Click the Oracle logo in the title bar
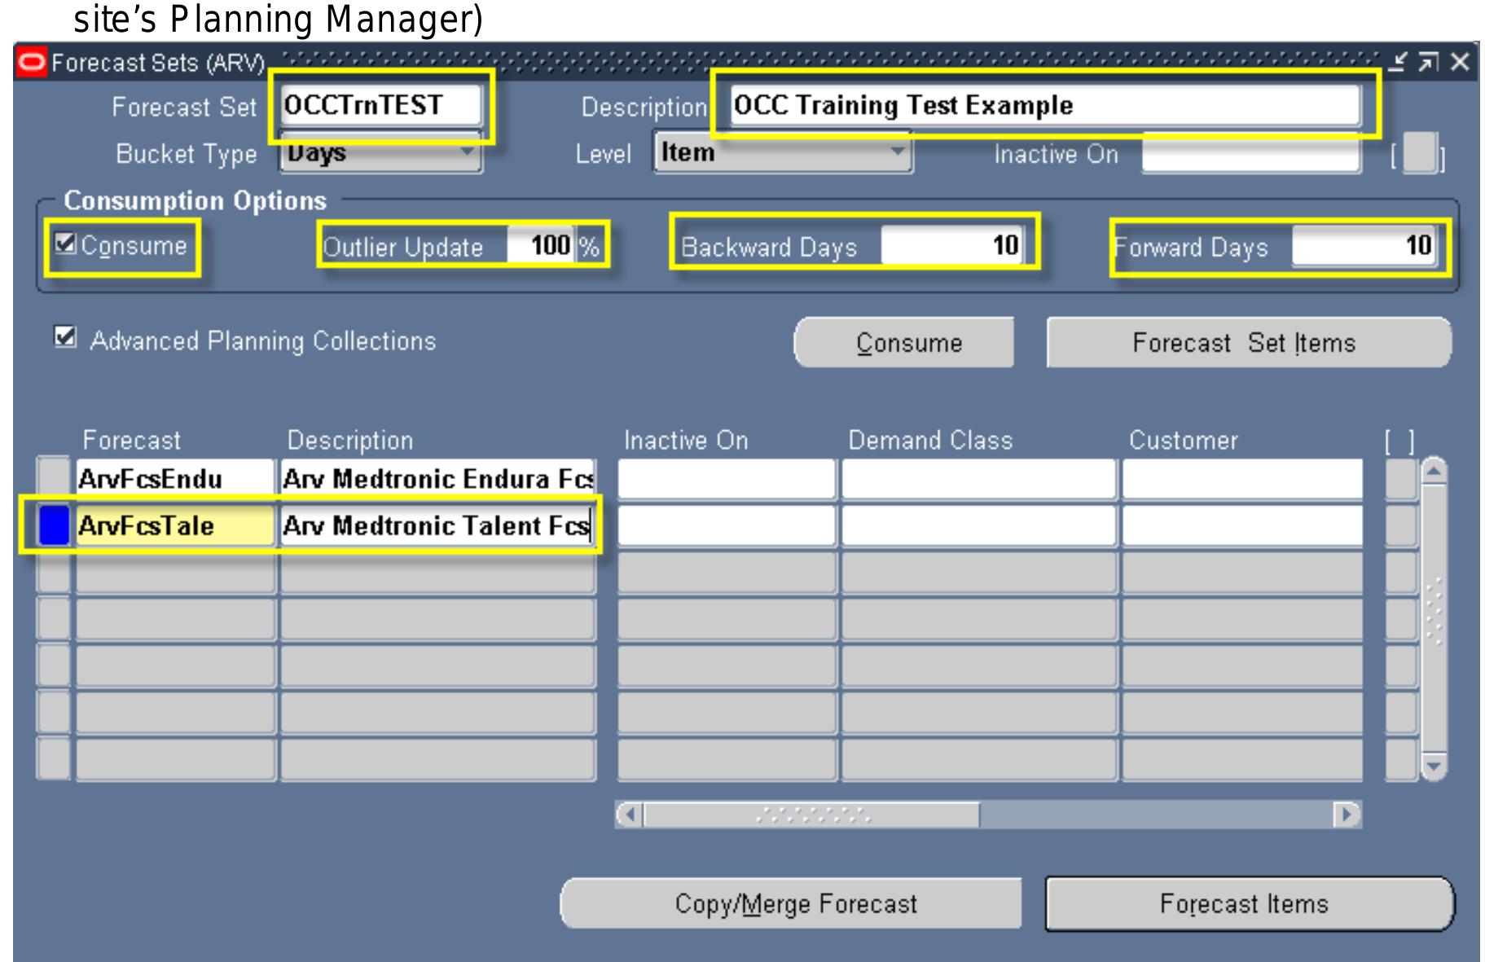Viewport: 1485px width, 962px height. tap(32, 59)
